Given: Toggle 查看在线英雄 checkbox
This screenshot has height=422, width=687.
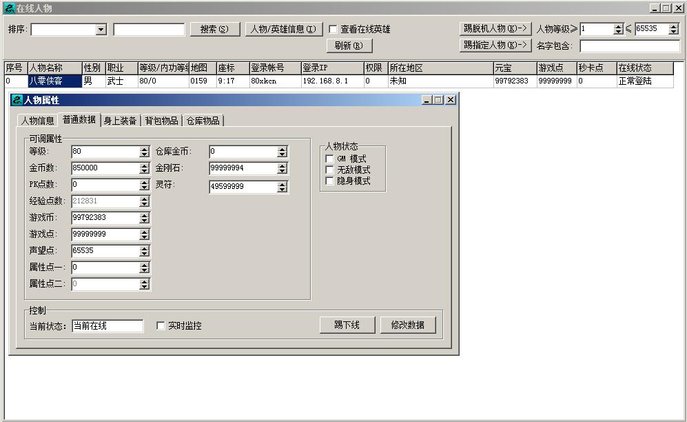Looking at the screenshot, I should click(x=334, y=30).
